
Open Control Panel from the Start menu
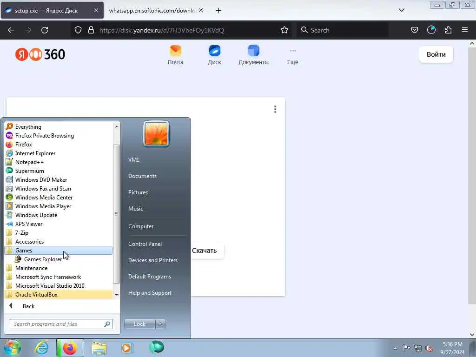(145, 244)
